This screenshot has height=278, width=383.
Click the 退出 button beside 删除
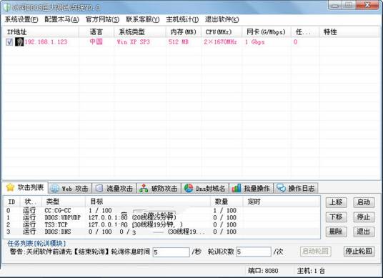[x=364, y=231]
